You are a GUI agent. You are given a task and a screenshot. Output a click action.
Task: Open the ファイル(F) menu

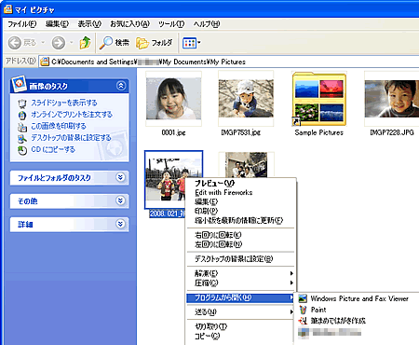[22, 24]
